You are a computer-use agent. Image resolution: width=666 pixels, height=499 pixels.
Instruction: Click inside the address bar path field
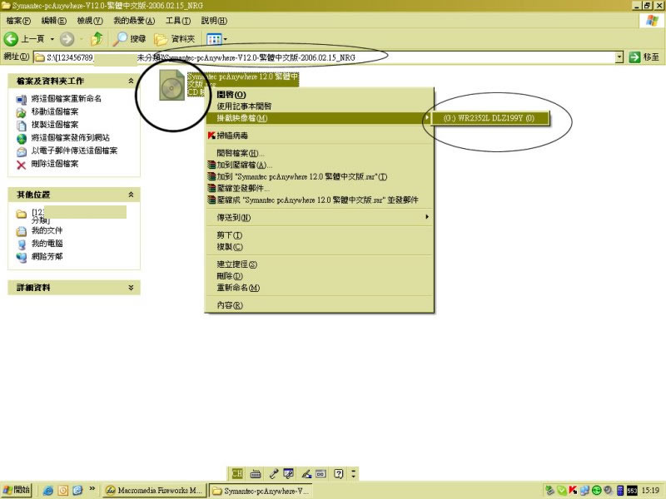(x=325, y=57)
